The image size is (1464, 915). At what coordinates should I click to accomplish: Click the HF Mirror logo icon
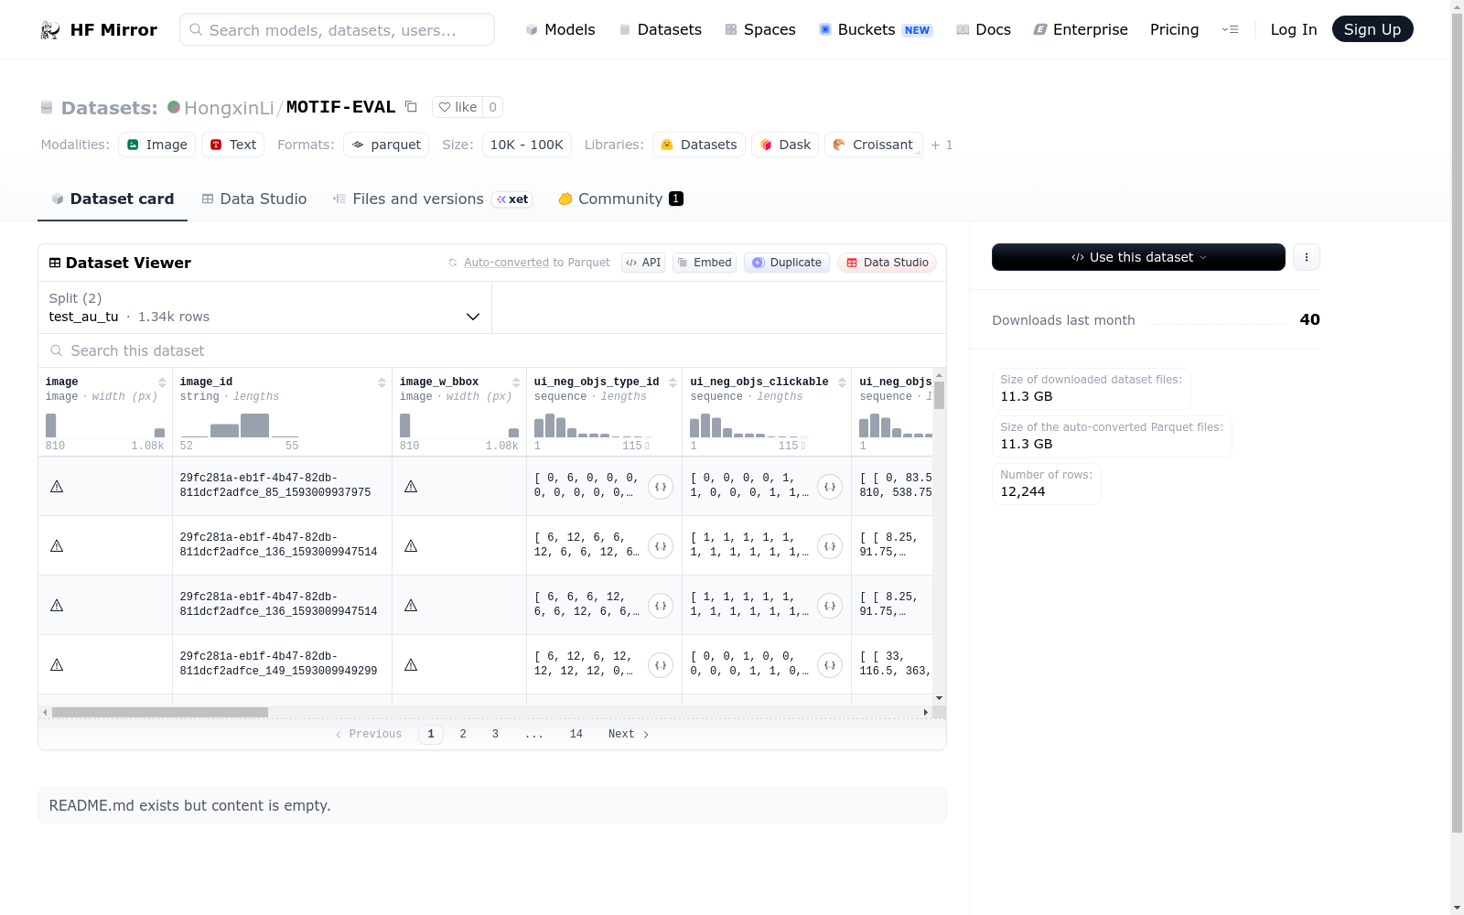click(x=50, y=30)
